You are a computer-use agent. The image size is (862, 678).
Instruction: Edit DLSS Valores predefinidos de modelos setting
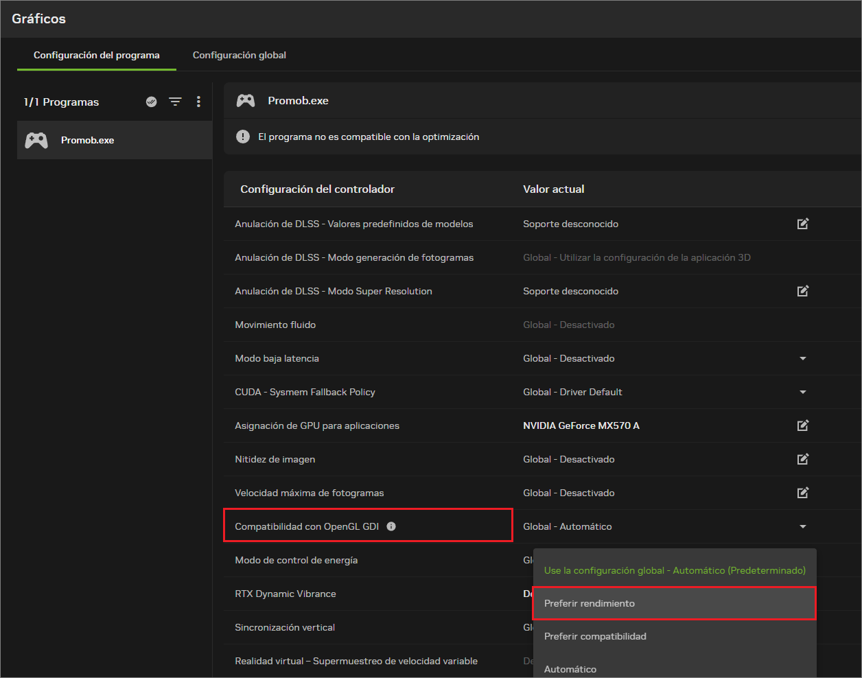tap(803, 224)
